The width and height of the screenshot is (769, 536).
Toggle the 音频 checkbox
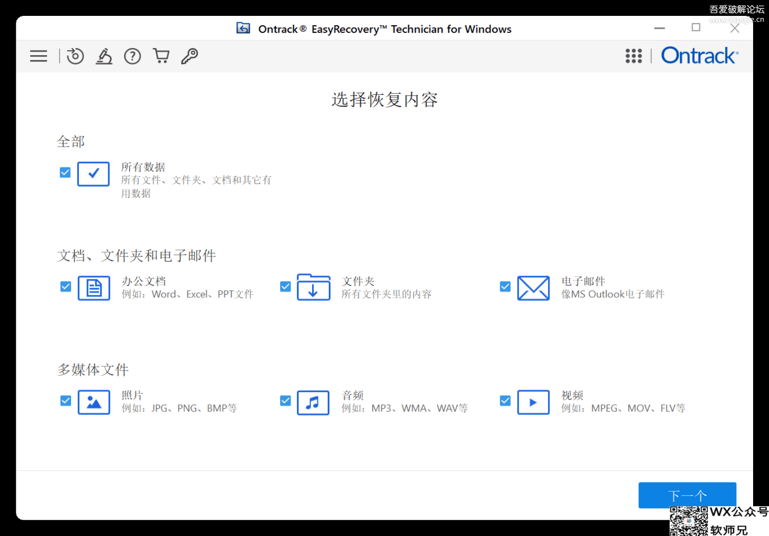[x=285, y=401]
